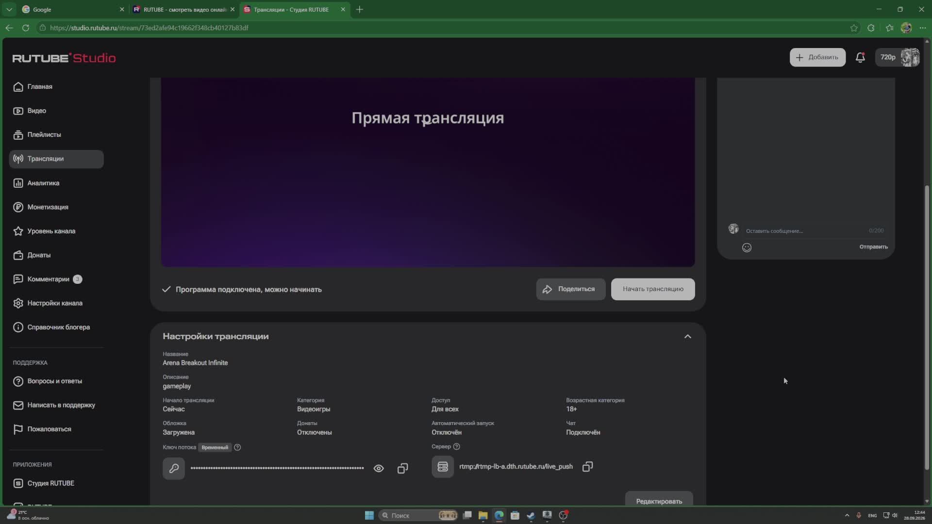Open the Добавить menu
This screenshot has width=932, height=524.
(x=817, y=57)
